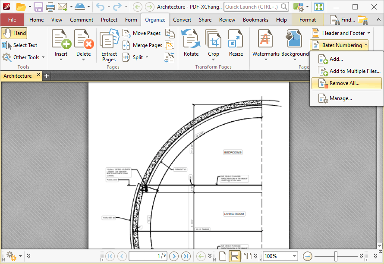Click the Undo arrow icon

(x=100, y=7)
